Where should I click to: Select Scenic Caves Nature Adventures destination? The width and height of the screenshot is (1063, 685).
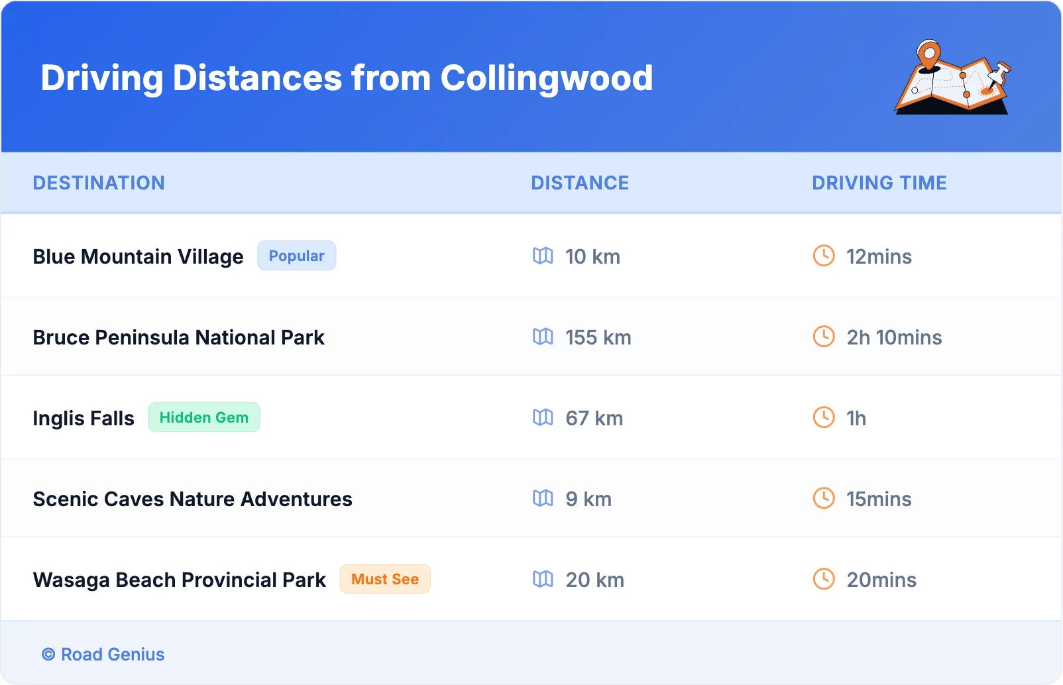[193, 499]
